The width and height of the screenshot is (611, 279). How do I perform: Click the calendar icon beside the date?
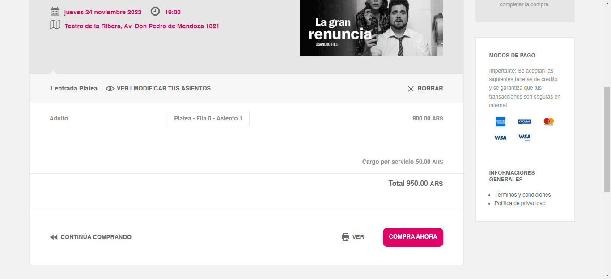tap(55, 12)
